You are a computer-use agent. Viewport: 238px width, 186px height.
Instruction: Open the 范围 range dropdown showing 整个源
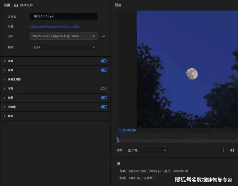coord(147,150)
